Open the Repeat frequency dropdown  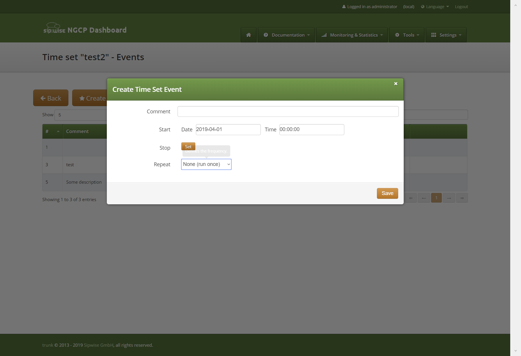pyautogui.click(x=206, y=164)
